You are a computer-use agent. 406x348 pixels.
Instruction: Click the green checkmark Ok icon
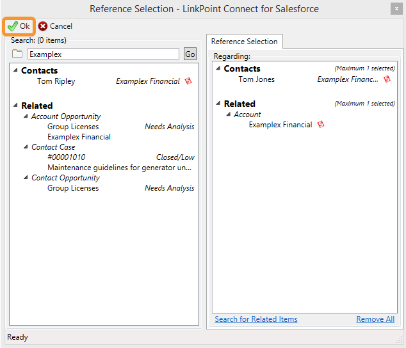(12, 26)
